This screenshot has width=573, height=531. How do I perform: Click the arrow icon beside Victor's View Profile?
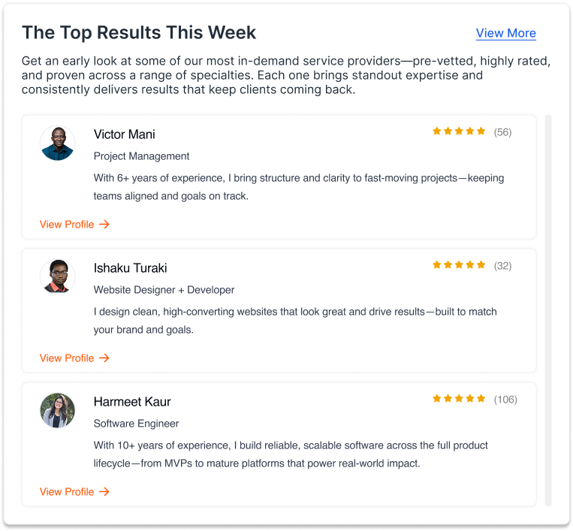[x=104, y=225]
